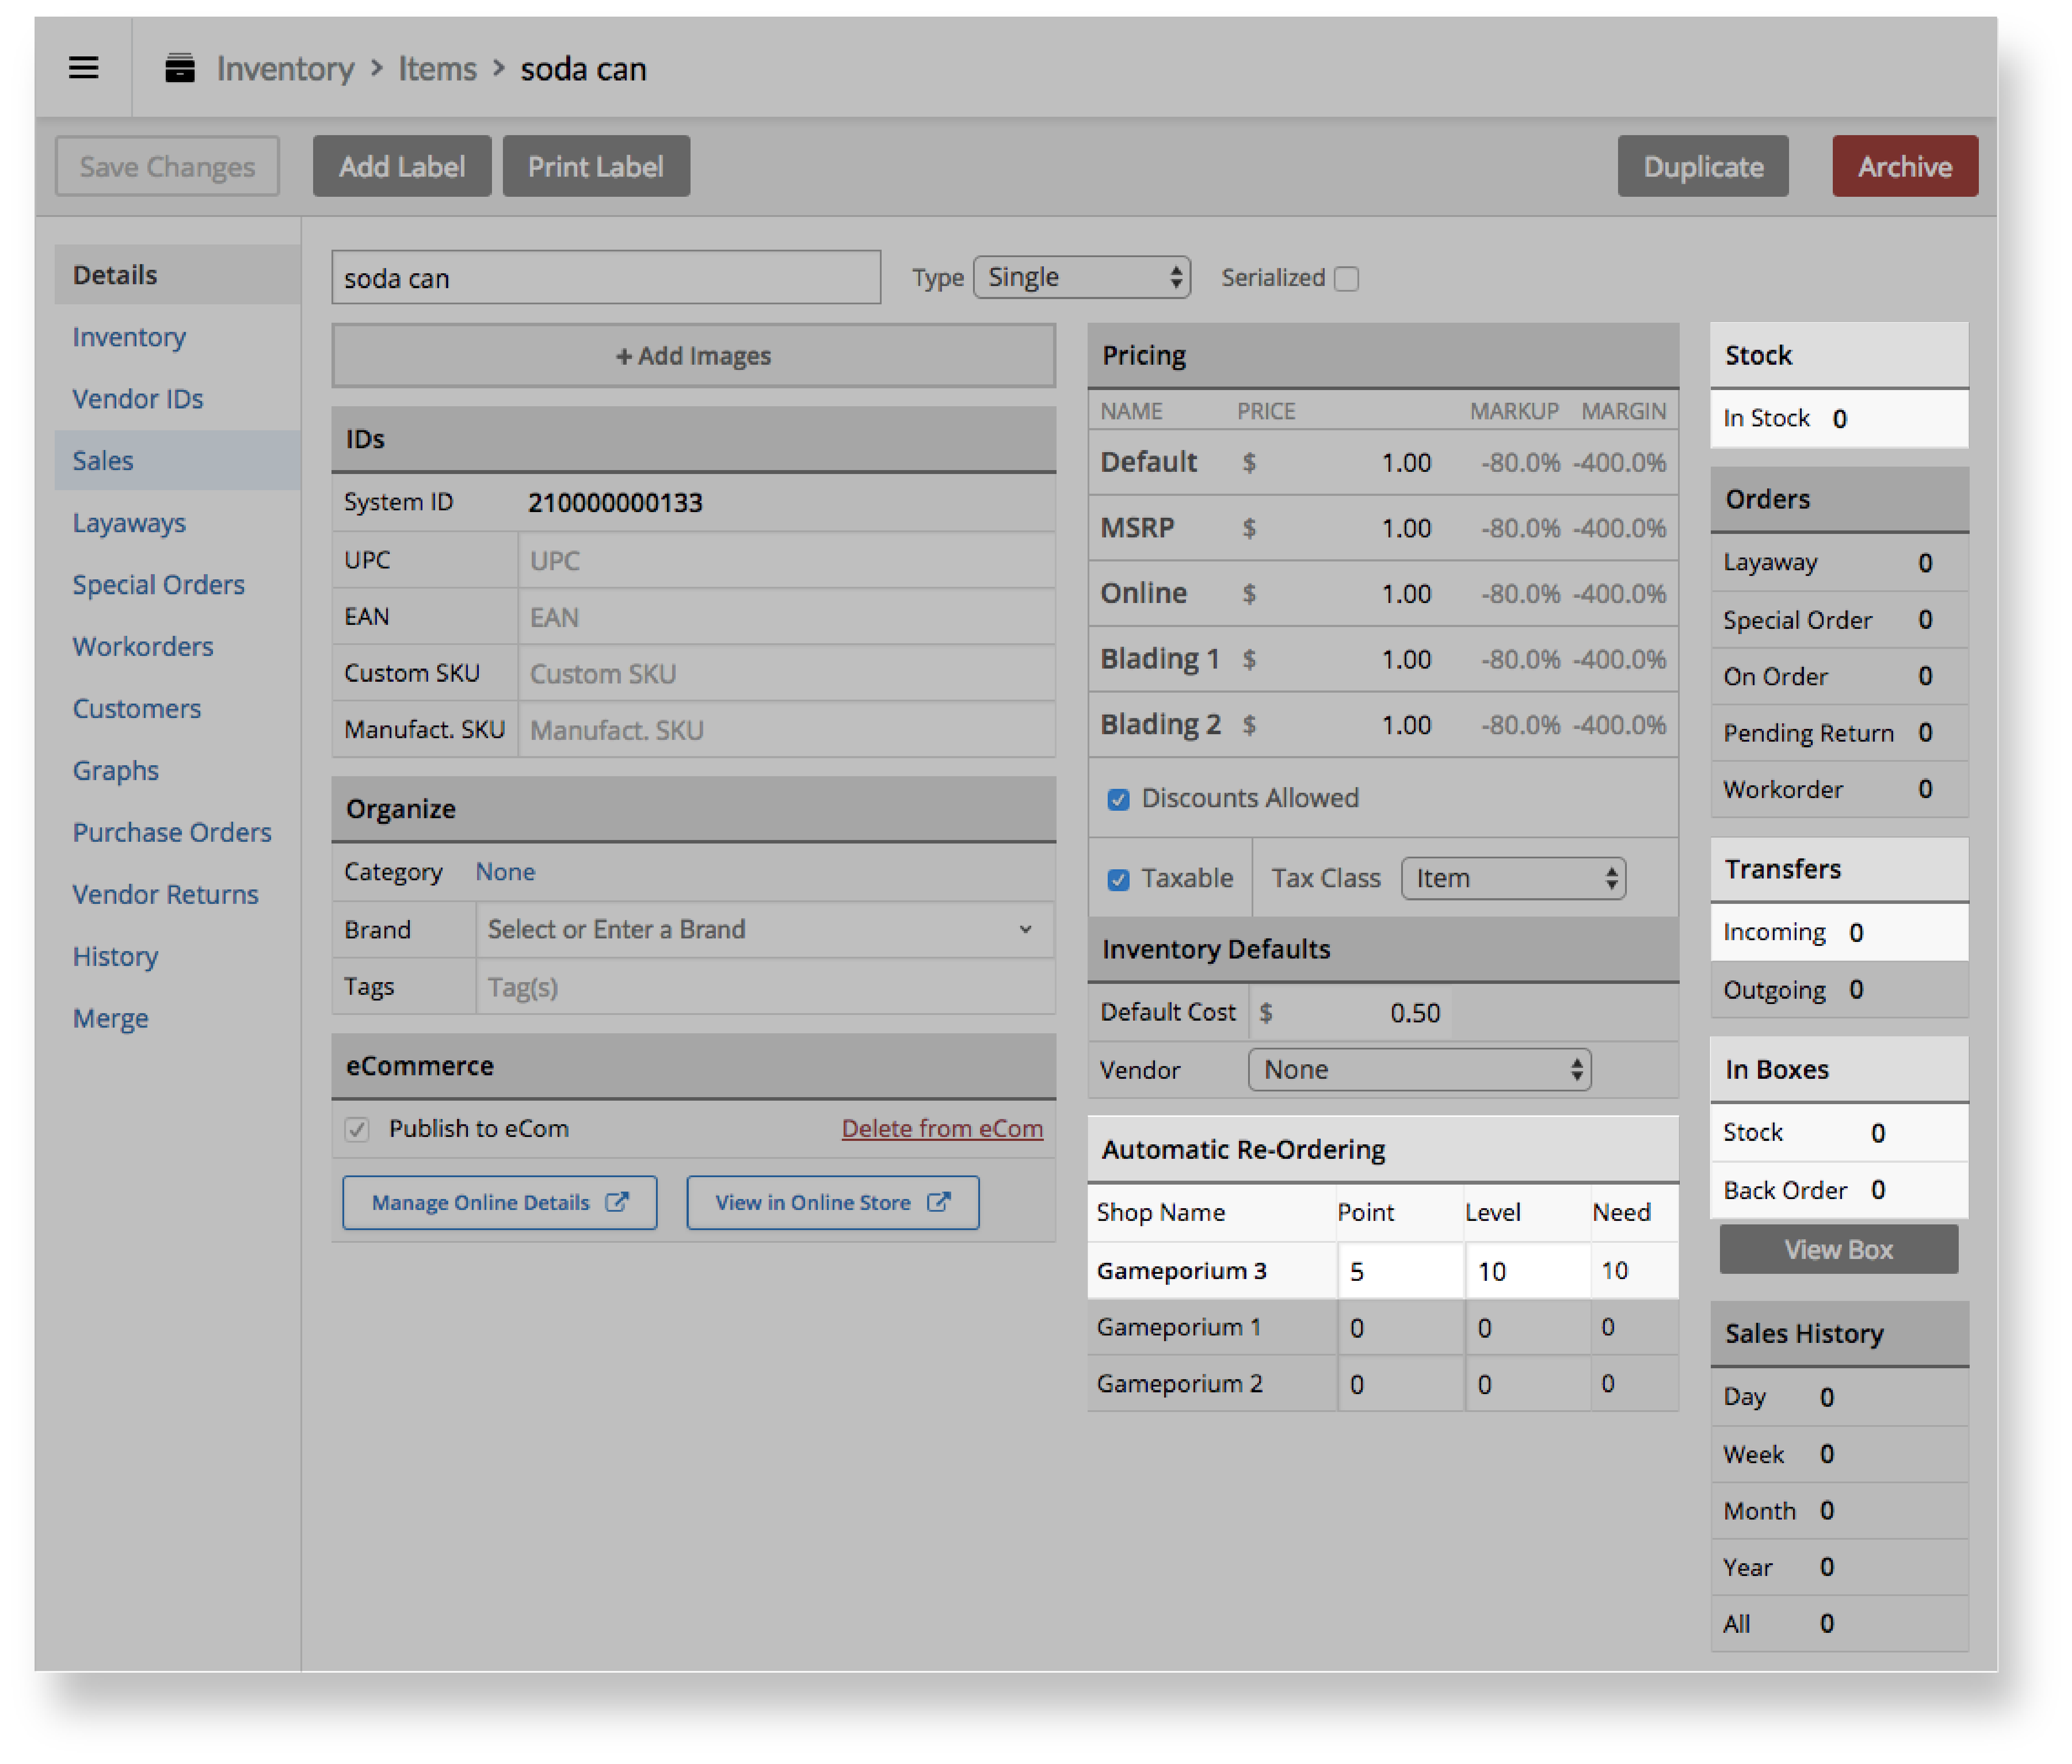Open the Customers sidebar tab

[177, 708]
